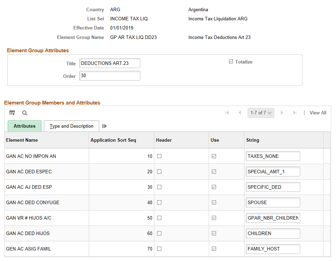Click the Order input field

tap(110, 76)
